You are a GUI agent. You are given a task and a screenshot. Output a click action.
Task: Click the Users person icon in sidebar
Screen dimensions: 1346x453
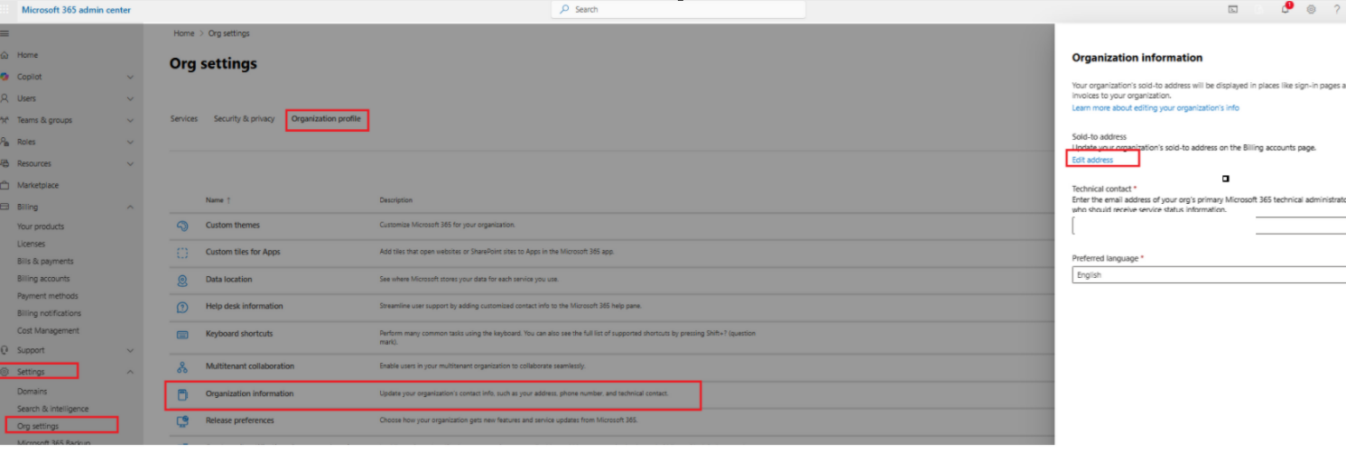5,98
